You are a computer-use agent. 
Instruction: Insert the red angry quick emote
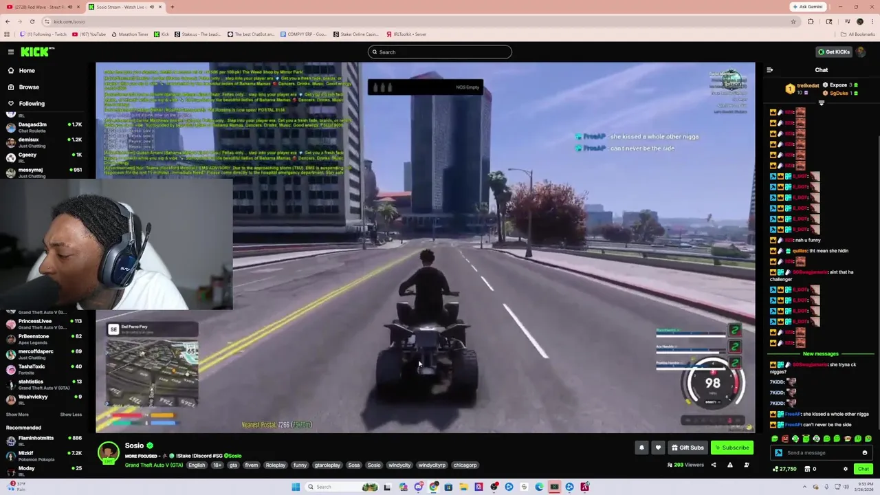coord(785,439)
